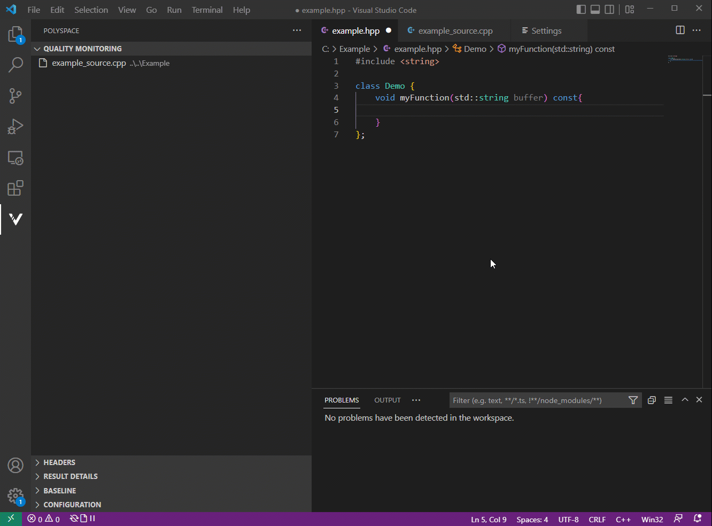Open the Remote Window indicator in status bar
The width and height of the screenshot is (712, 526).
(10, 519)
